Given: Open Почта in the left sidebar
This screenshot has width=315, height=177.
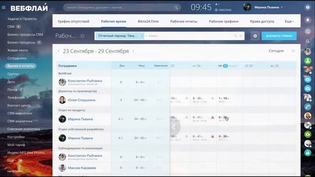Looking at the screenshot, I should tap(12, 89).
